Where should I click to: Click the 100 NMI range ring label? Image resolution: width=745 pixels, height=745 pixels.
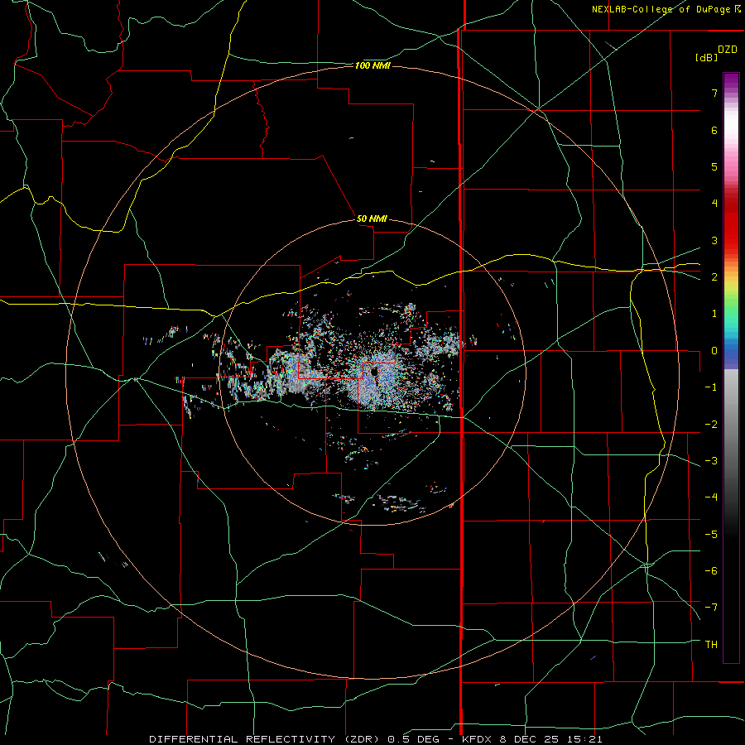tap(372, 65)
